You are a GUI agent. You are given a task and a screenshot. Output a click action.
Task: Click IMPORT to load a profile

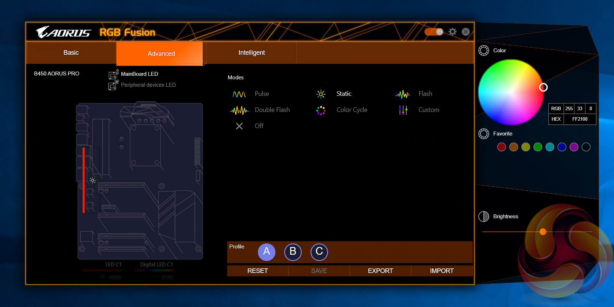(442, 271)
